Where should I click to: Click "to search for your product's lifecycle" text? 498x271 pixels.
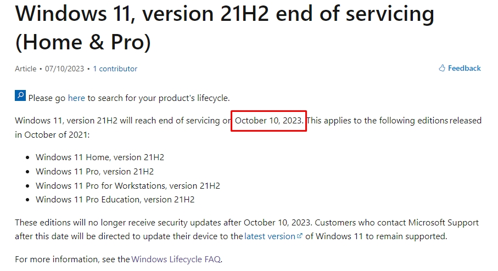coord(158,98)
